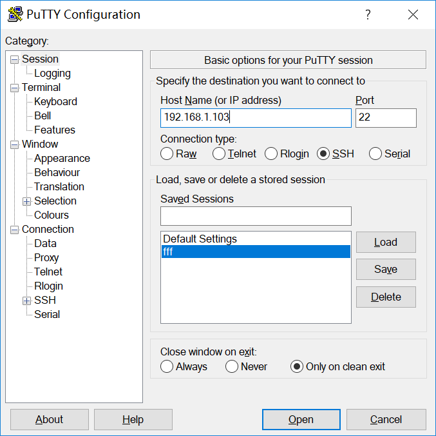The width and height of the screenshot is (436, 436).
Task: Click the Help button
Action: click(133, 419)
